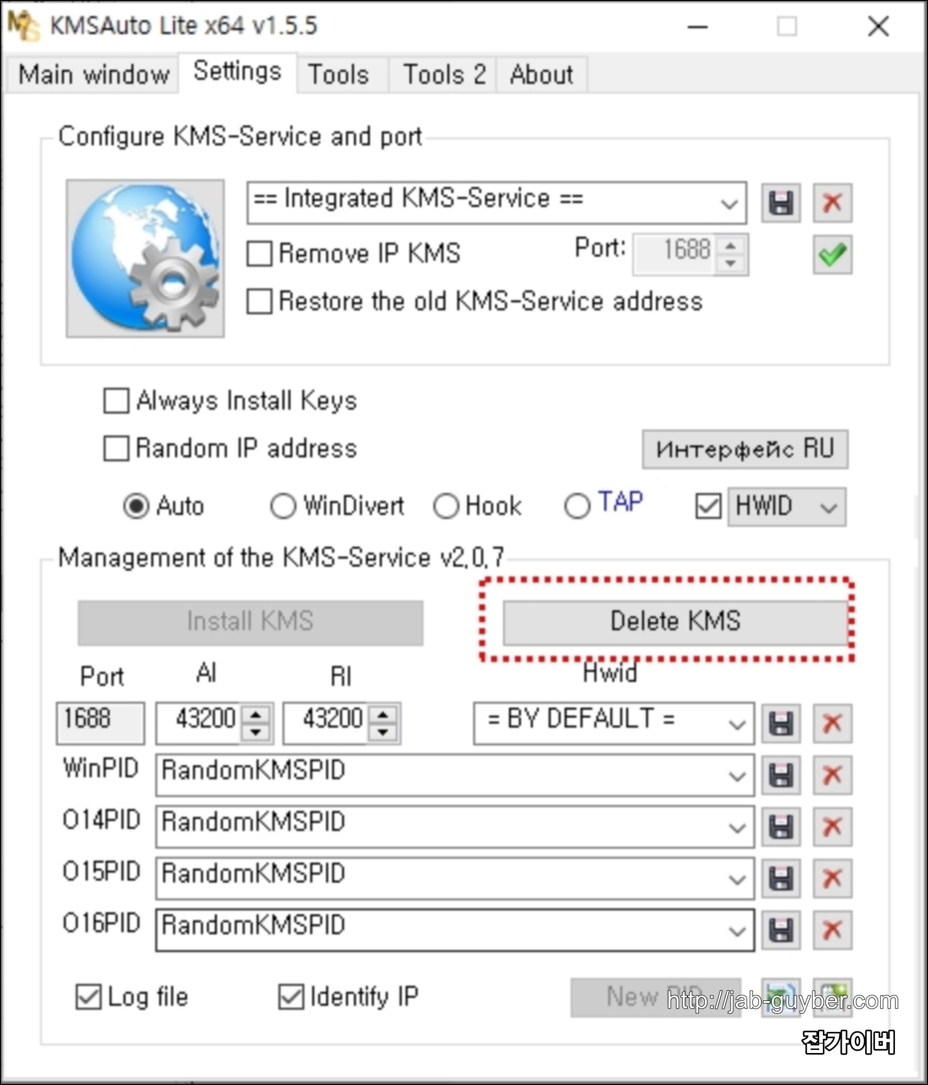Image resolution: width=928 pixels, height=1085 pixels.
Task: Click the KMSAuto app icon in title bar
Action: tap(24, 26)
